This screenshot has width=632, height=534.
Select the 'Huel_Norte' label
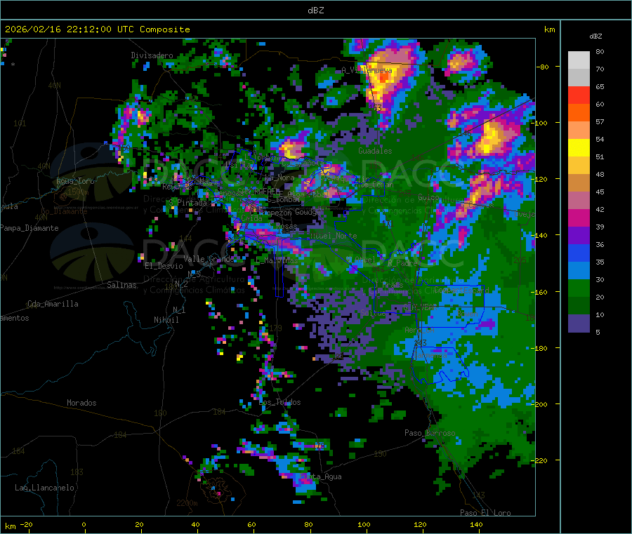click(334, 236)
